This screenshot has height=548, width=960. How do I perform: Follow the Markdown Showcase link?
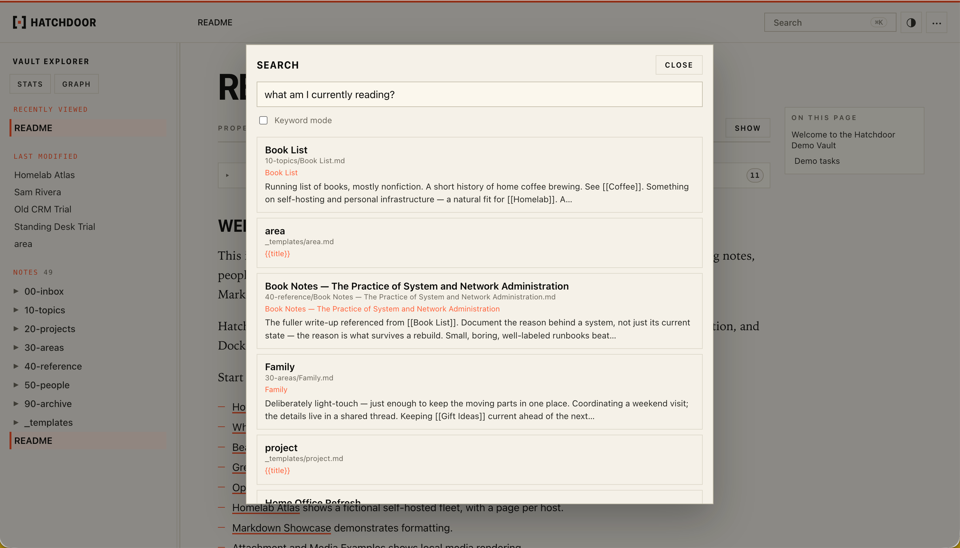281,528
